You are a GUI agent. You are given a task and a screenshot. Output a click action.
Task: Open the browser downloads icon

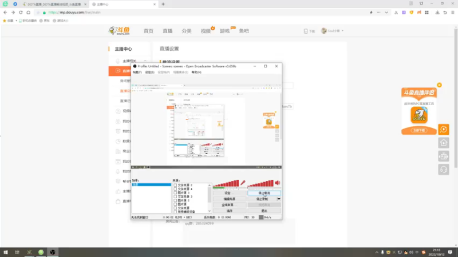(x=437, y=13)
